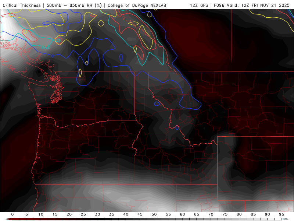
Task: Click the '55' value on color scale
Action: [x=168, y=214]
